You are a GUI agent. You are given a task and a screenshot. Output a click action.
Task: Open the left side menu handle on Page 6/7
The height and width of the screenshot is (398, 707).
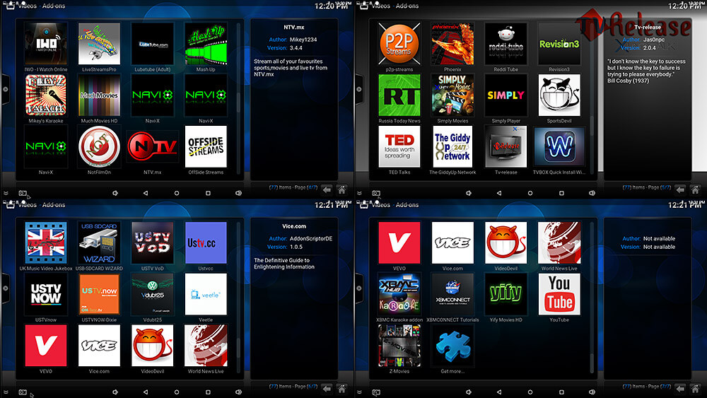(x=5, y=288)
